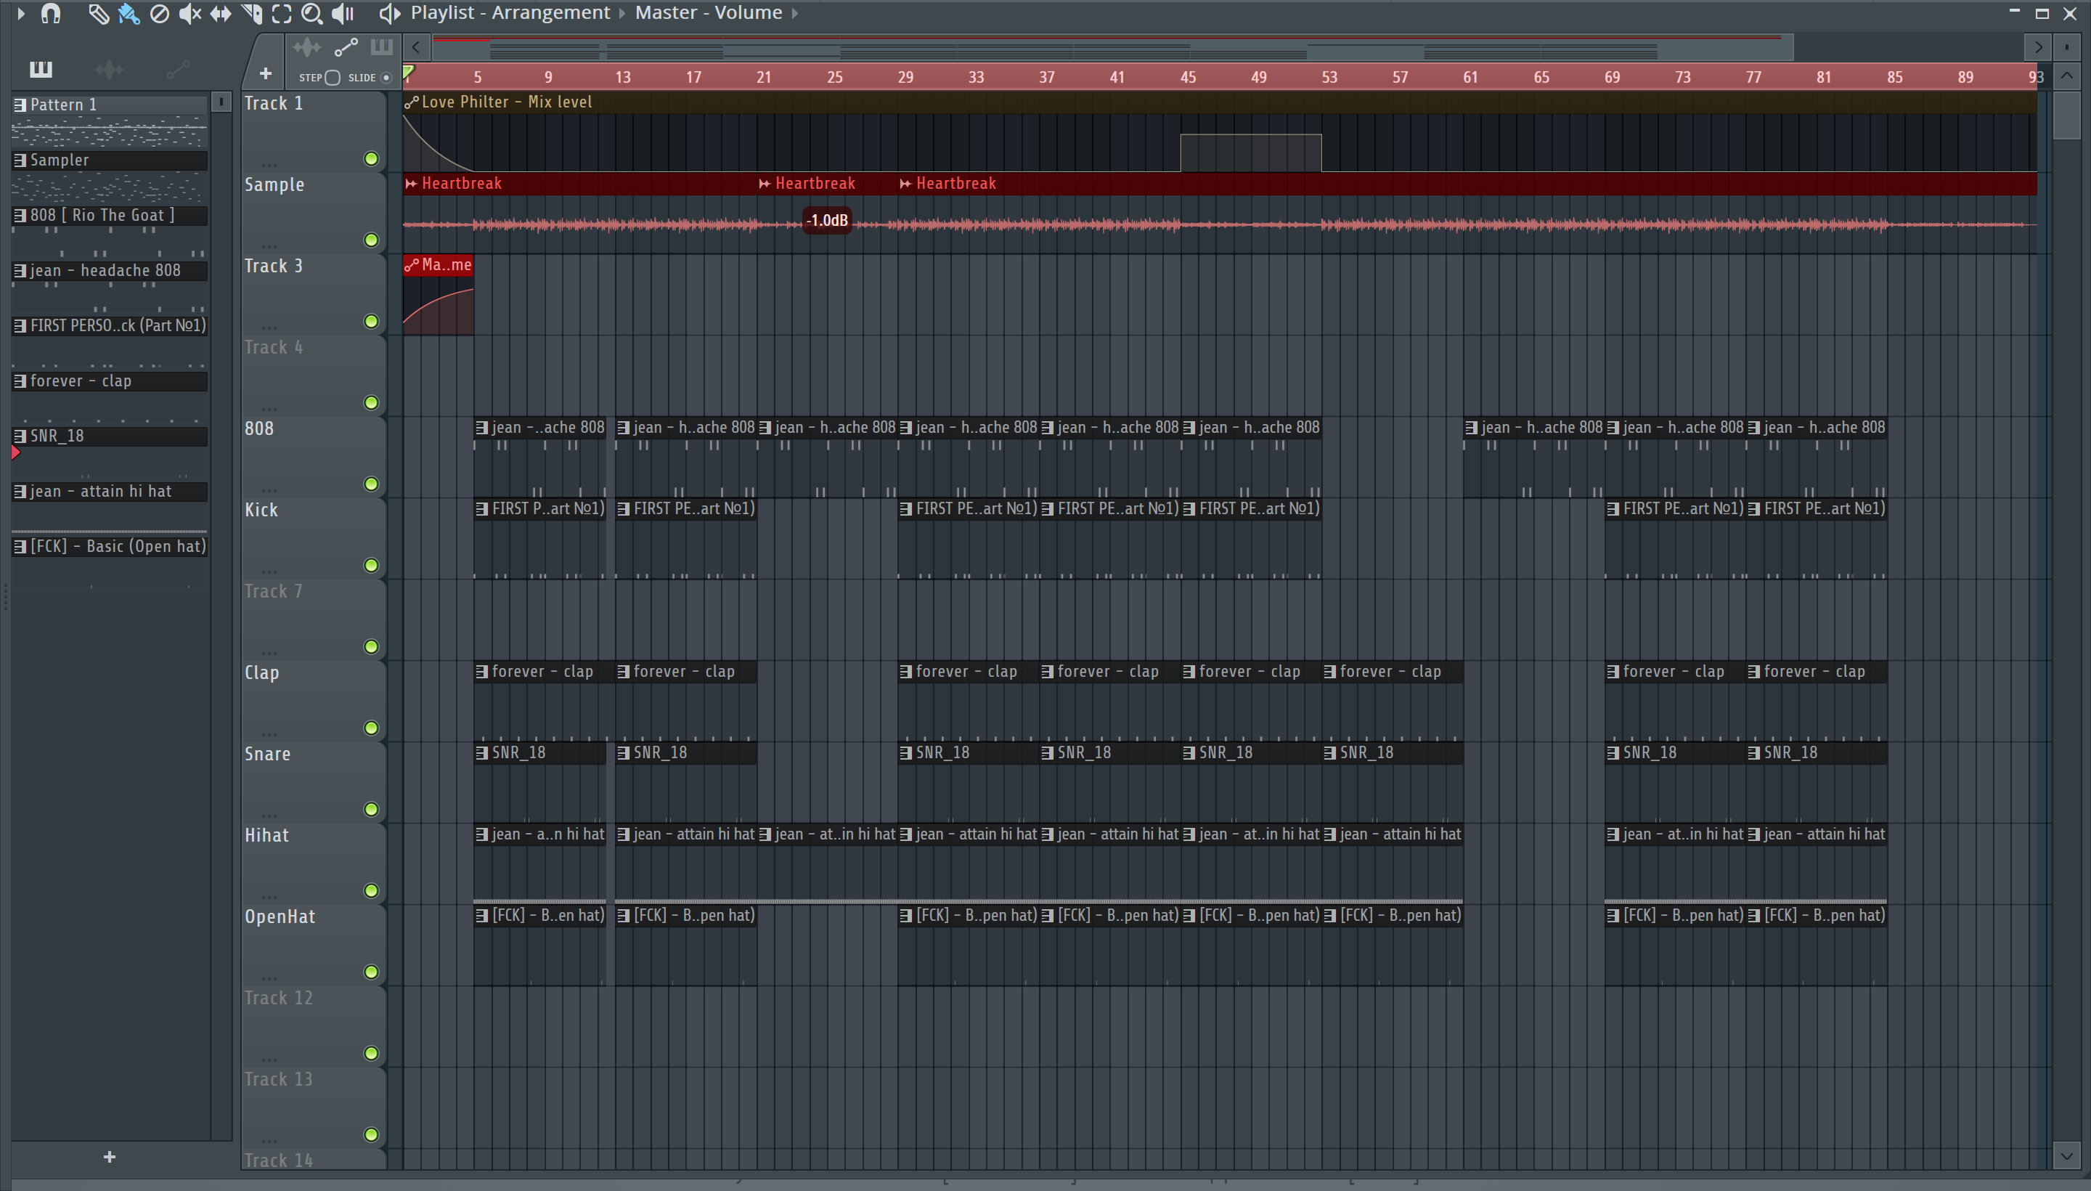
Task: Select the Slip tool
Action: [x=220, y=13]
